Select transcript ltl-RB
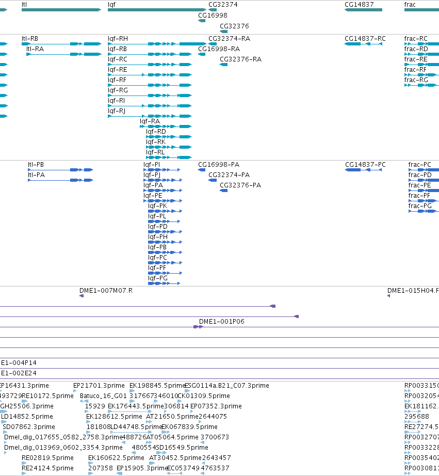Viewport: 439px width, 476px height. [x=30, y=39]
